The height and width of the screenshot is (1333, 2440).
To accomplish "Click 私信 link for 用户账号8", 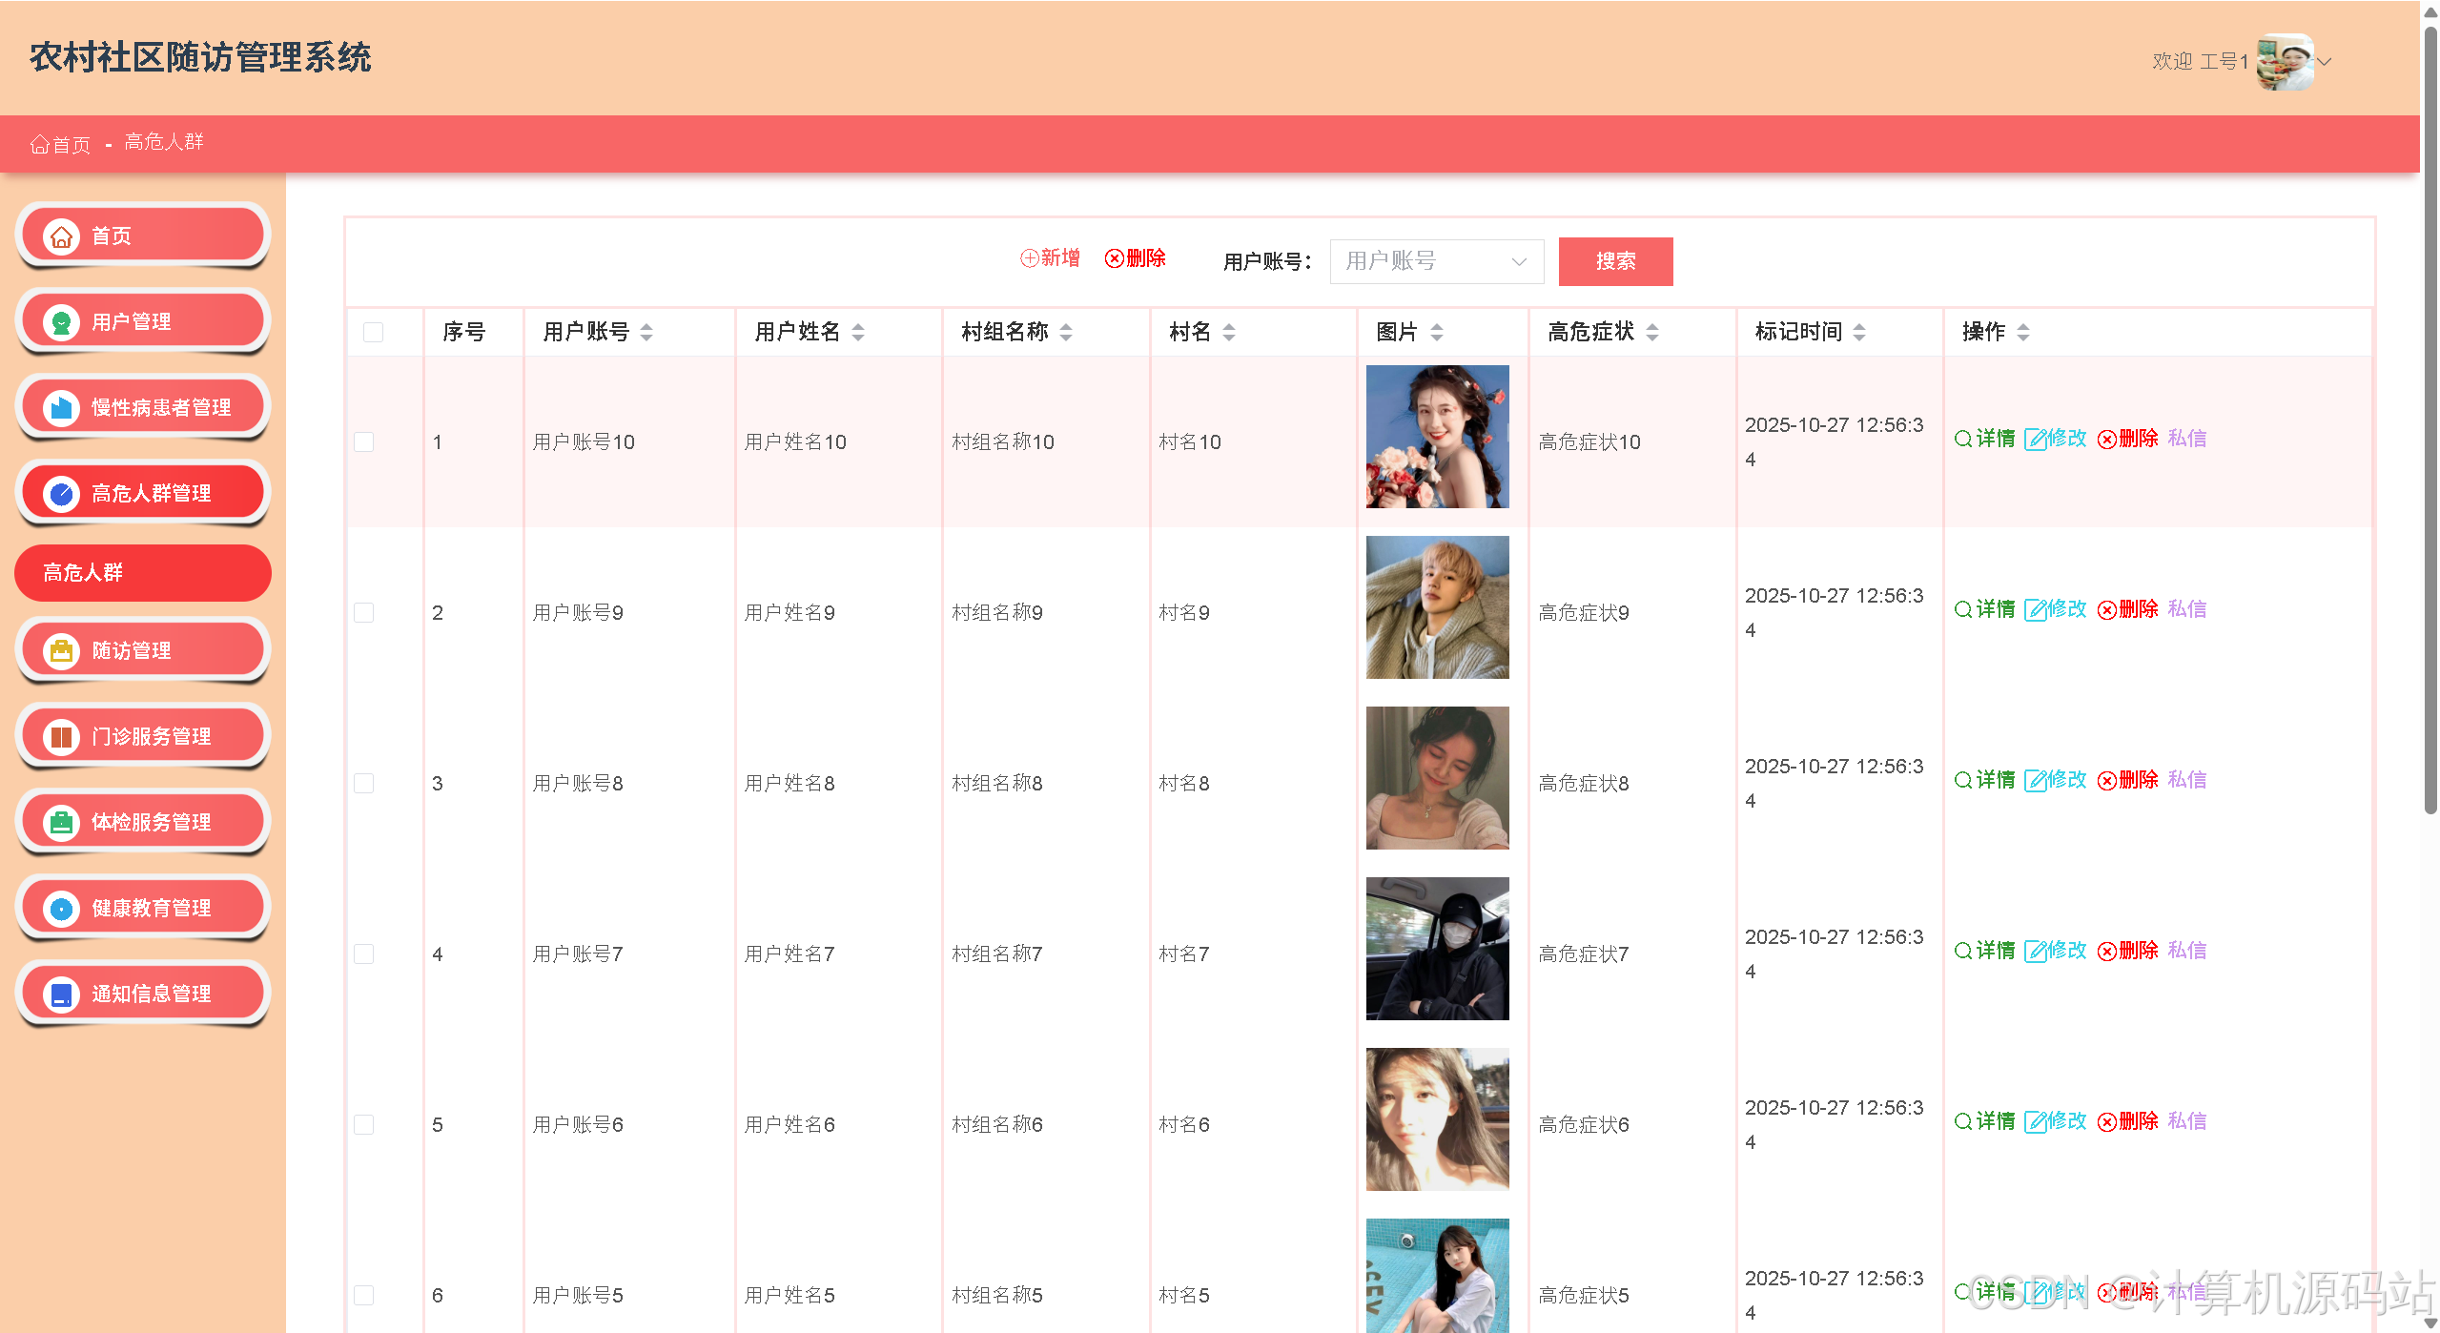I will coord(2186,780).
